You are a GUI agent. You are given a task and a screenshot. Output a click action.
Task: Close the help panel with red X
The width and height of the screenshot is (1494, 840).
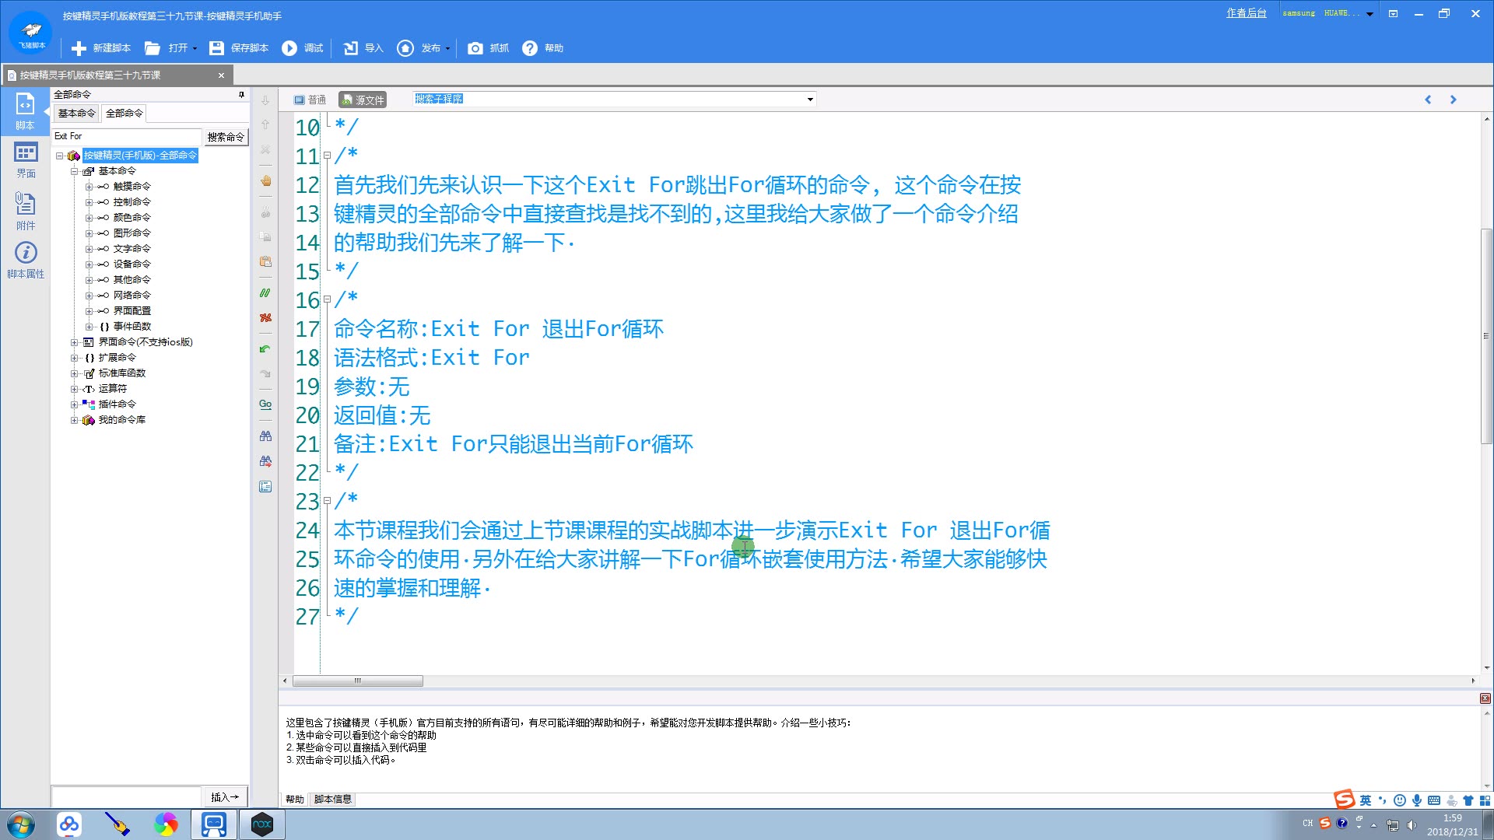pos(1485,698)
